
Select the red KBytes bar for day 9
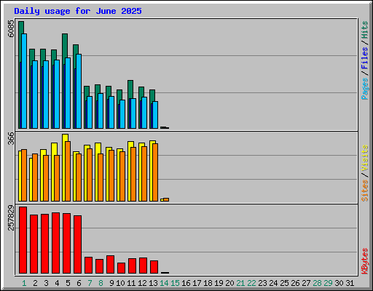click(110, 264)
